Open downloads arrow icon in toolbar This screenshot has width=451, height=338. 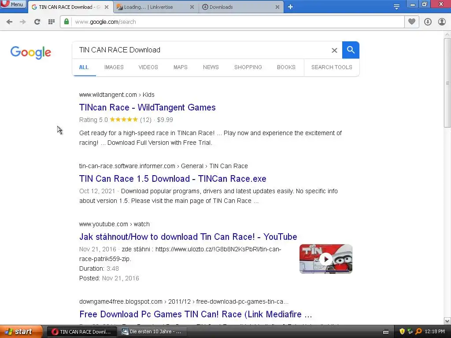point(428,22)
